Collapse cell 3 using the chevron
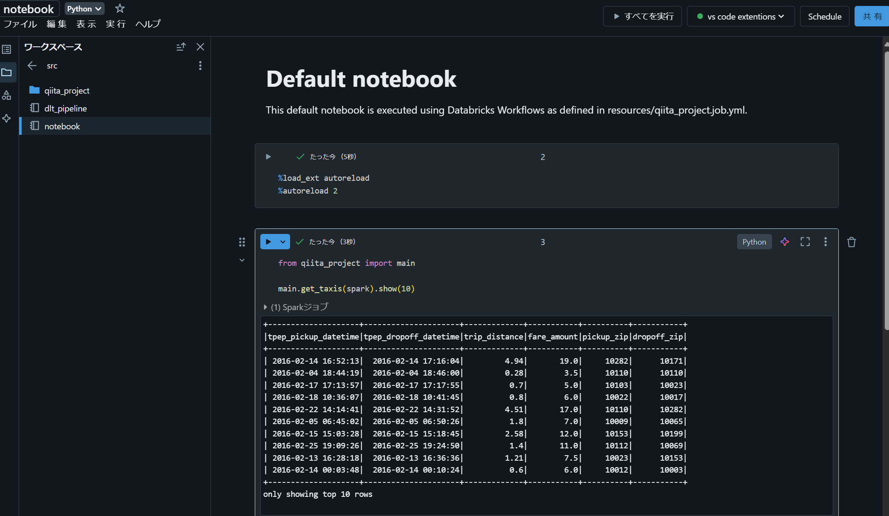Image resolution: width=889 pixels, height=516 pixels. click(x=242, y=260)
